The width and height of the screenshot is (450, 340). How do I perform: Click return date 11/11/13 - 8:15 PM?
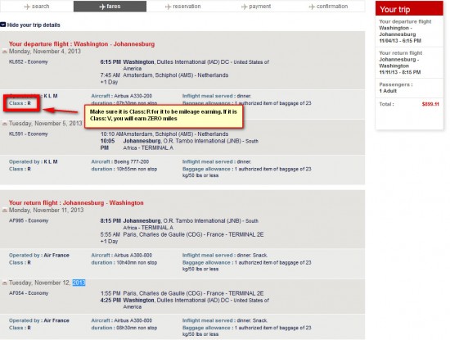[x=400, y=72]
